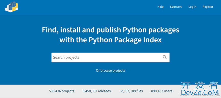Click the '12,997,108 files' statistic
This screenshot has width=221, height=98.
click(131, 91)
